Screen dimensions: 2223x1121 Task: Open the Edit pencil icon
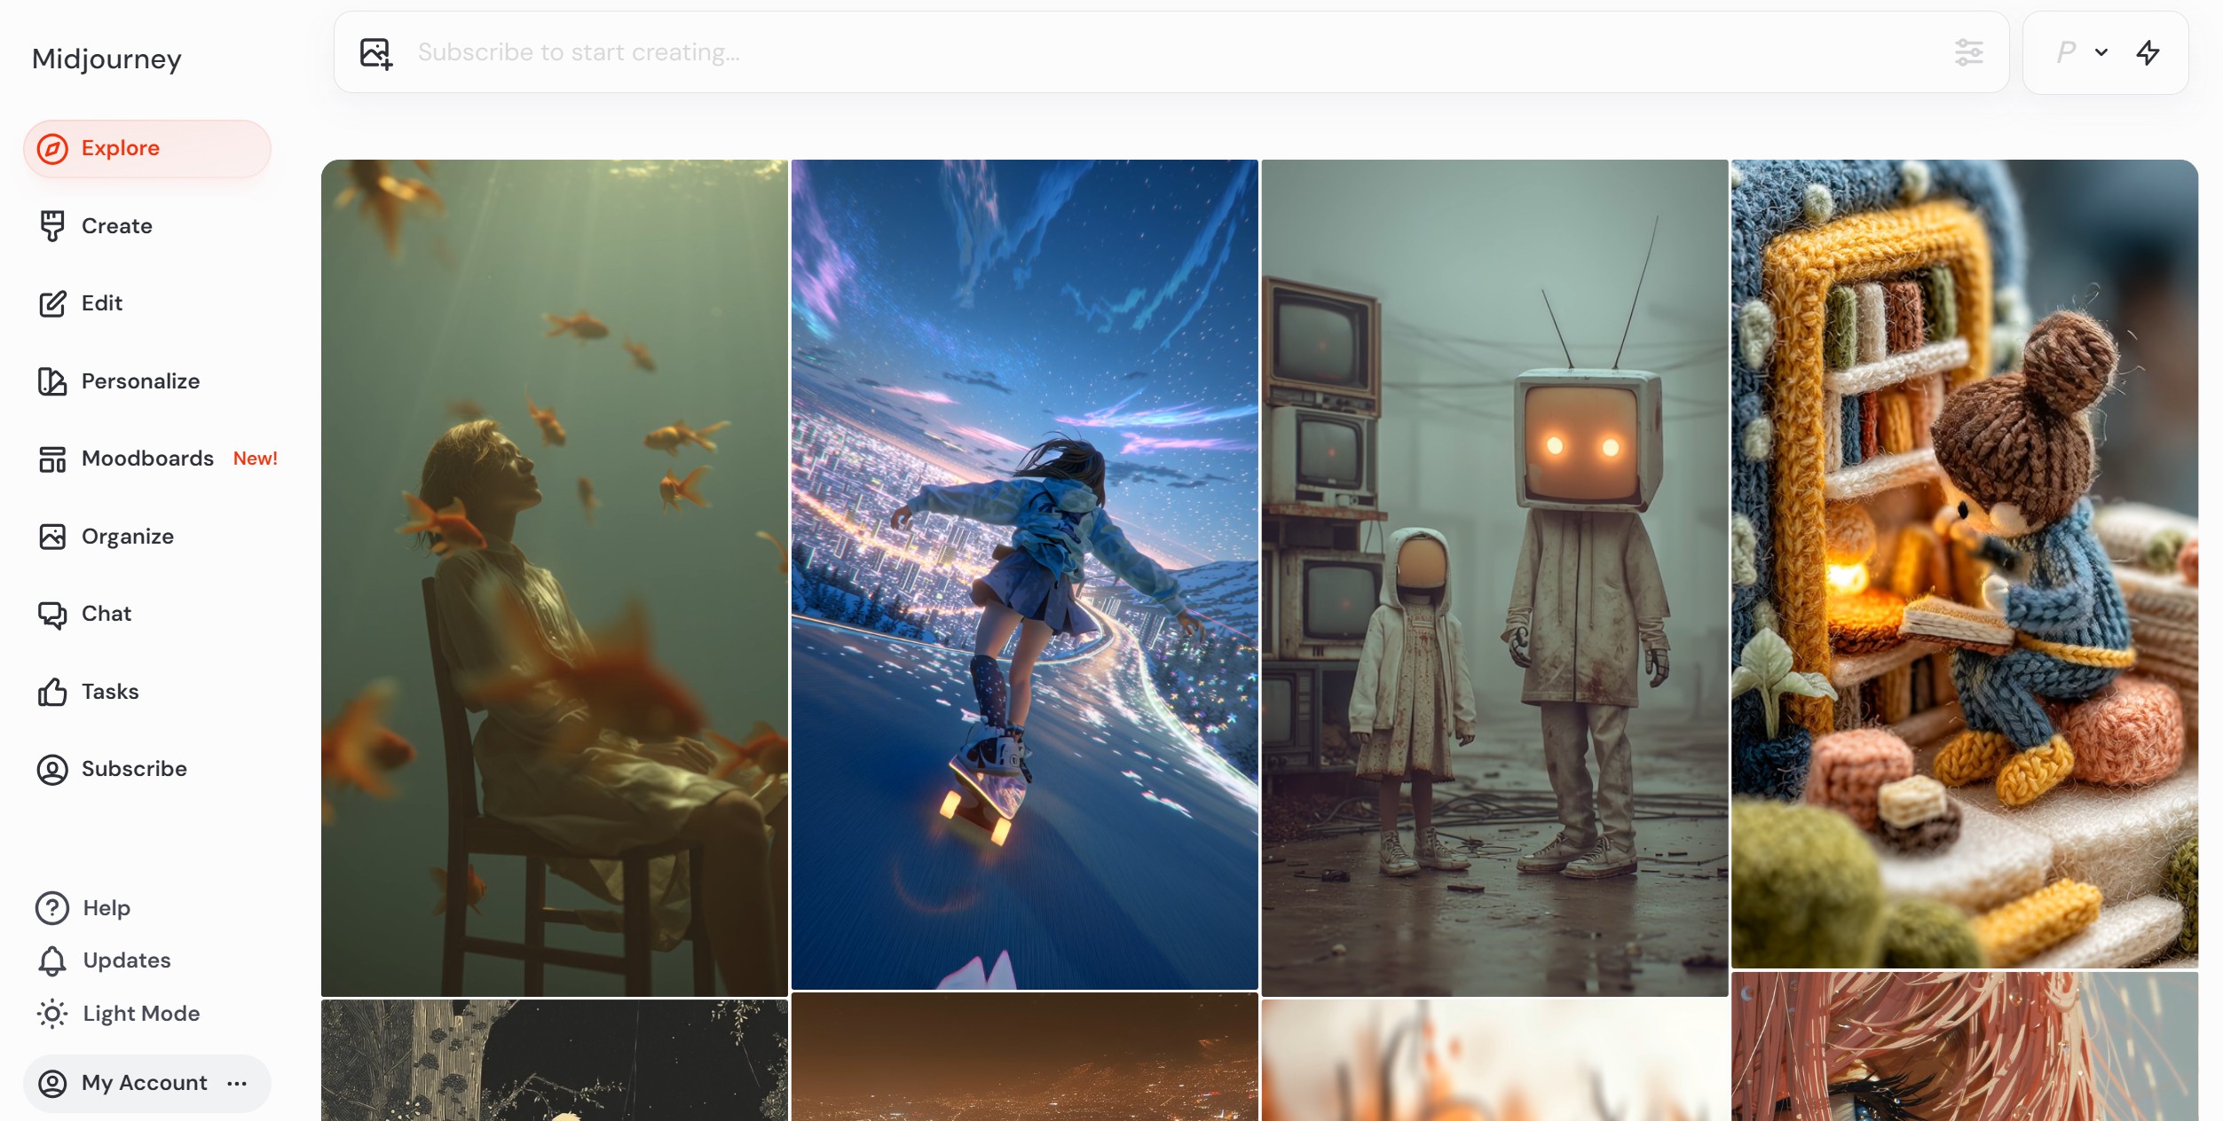coord(52,303)
